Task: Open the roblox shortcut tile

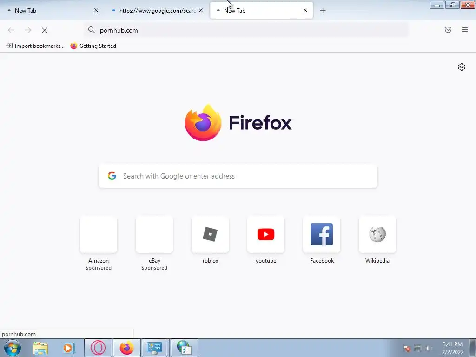Action: point(210,234)
